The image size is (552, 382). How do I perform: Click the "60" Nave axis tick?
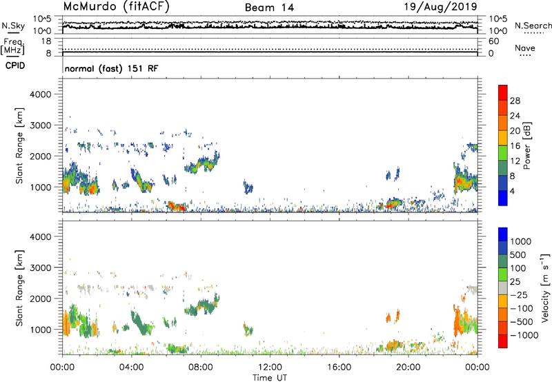tap(493, 41)
